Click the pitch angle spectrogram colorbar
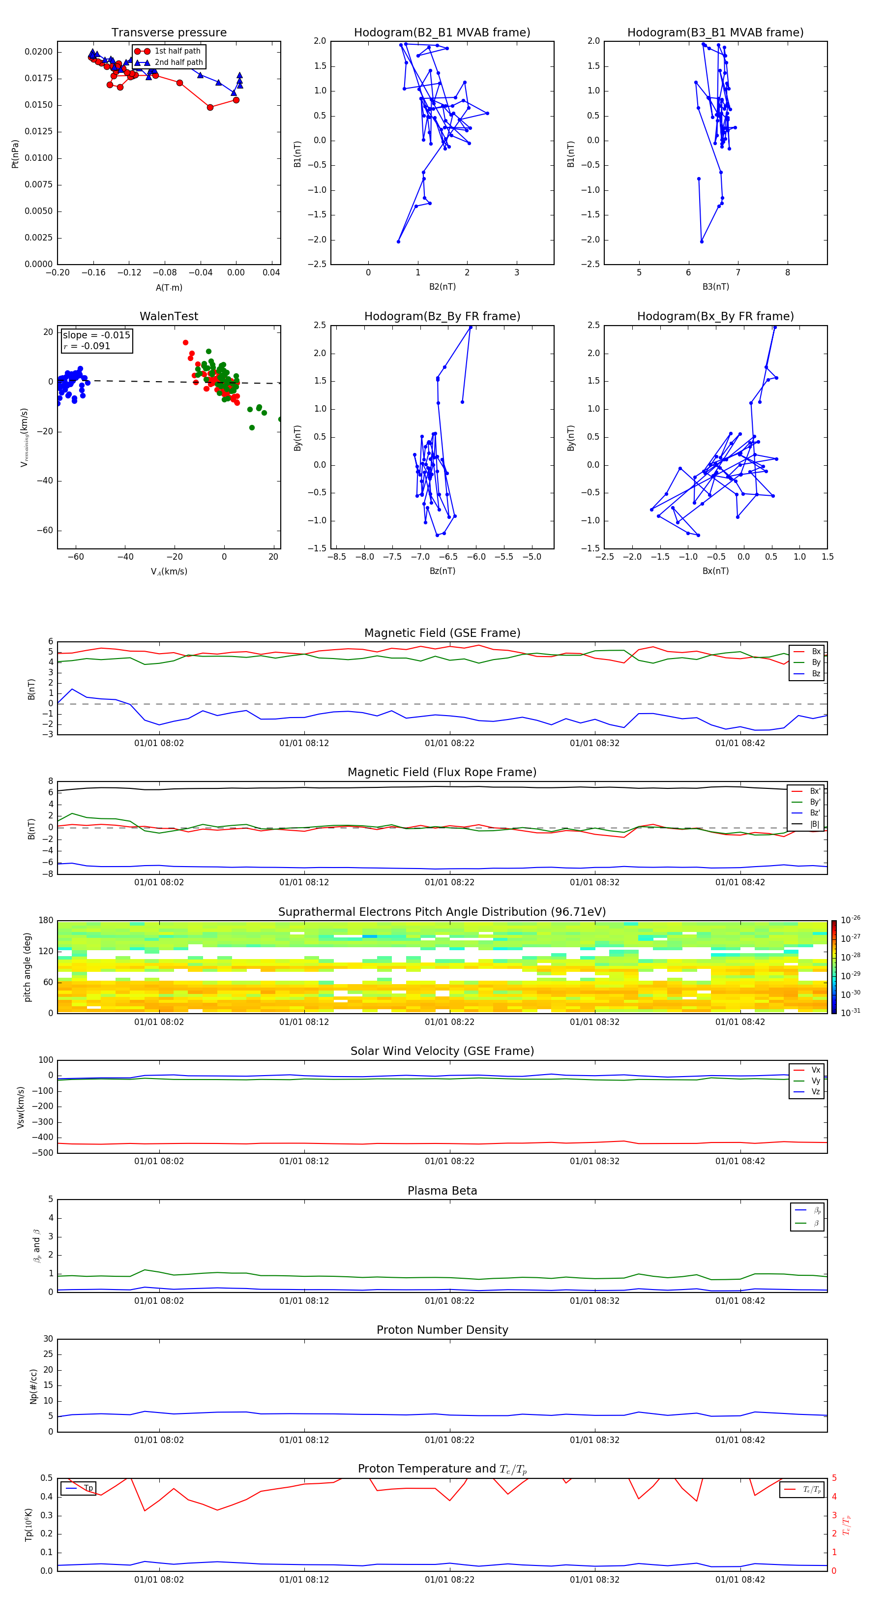Screen dimensions: 885x1623 tap(834, 967)
